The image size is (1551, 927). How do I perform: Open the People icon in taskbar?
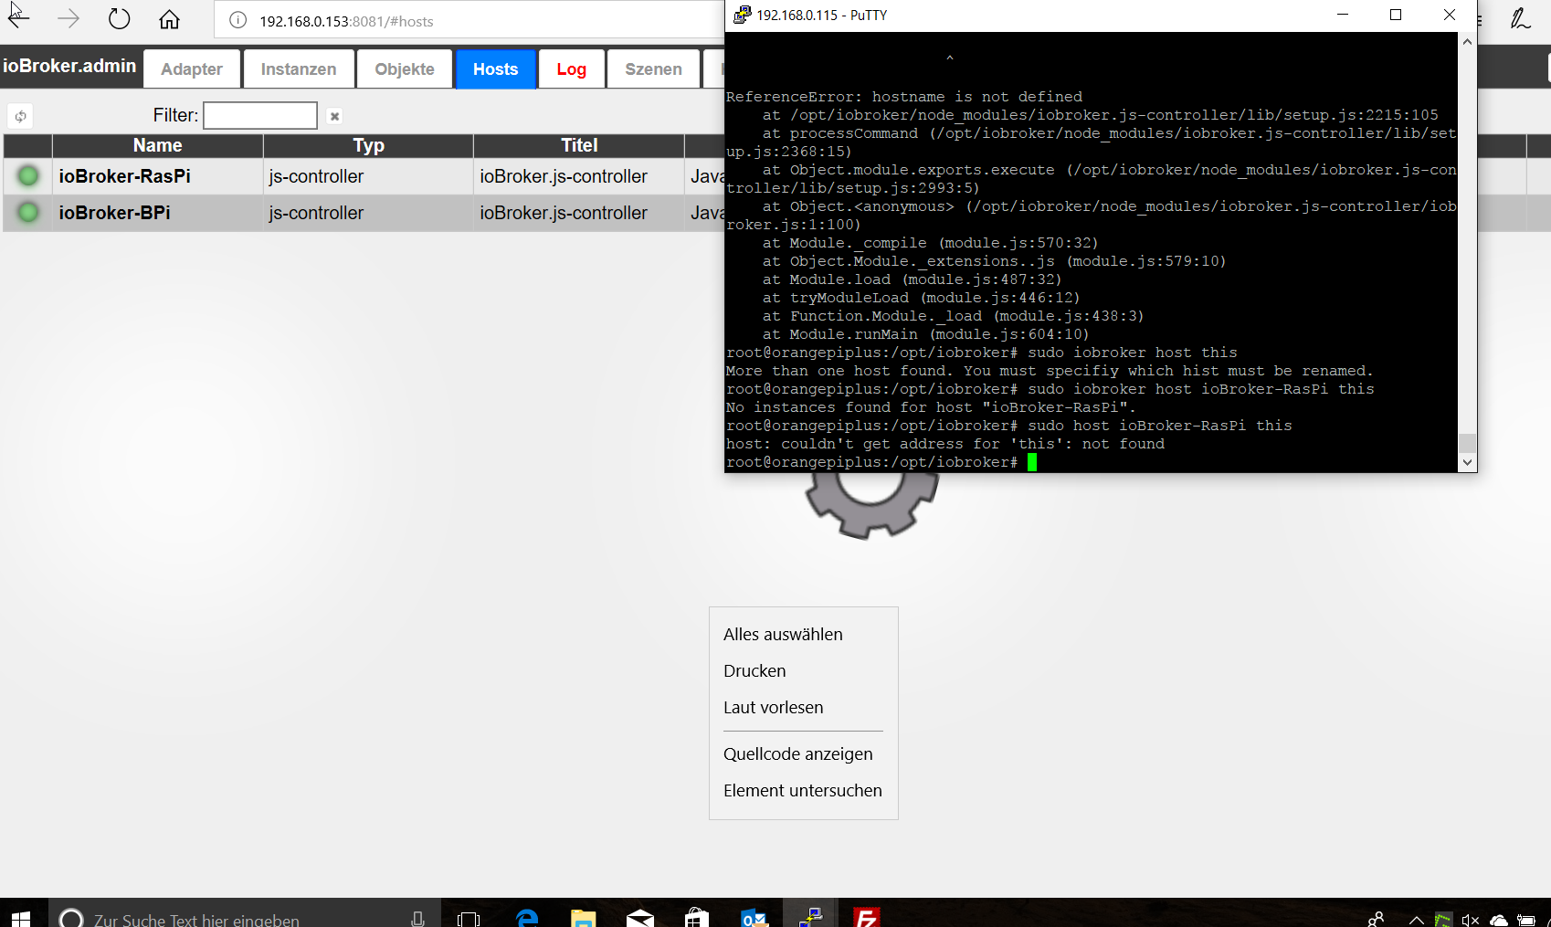[1376, 919]
